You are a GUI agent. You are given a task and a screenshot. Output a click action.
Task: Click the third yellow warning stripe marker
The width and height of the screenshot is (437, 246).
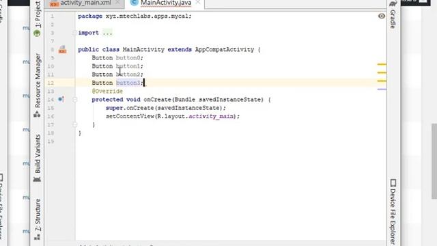coord(382,81)
